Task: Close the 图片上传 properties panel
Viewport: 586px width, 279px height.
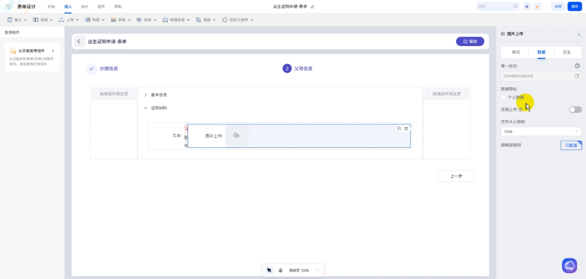Action: click(x=579, y=34)
